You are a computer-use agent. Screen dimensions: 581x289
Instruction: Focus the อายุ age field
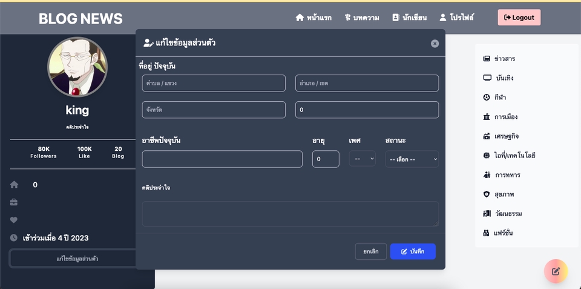pyautogui.click(x=326, y=159)
